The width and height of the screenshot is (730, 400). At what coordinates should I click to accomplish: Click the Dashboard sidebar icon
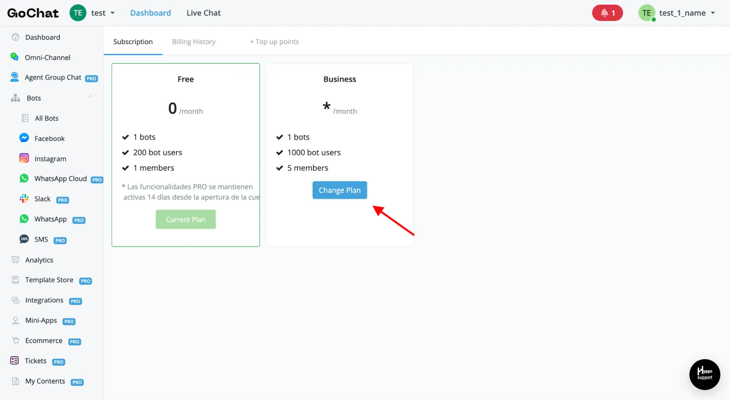tap(16, 37)
